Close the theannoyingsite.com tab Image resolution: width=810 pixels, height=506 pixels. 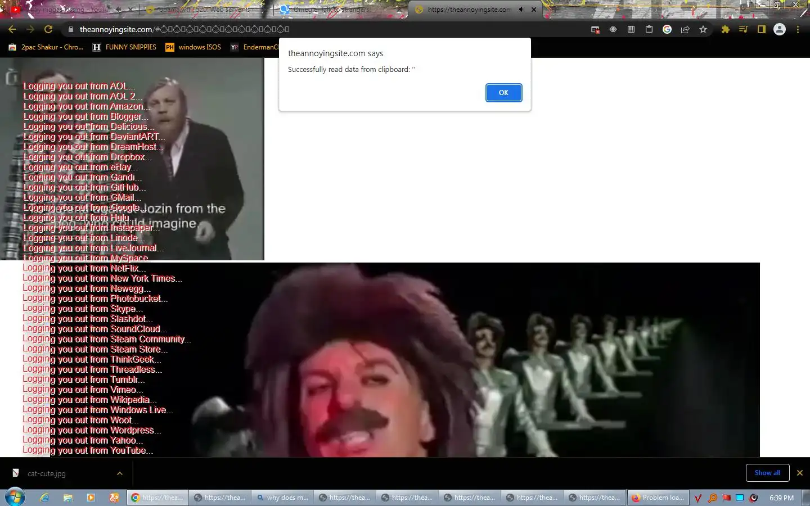tap(534, 10)
